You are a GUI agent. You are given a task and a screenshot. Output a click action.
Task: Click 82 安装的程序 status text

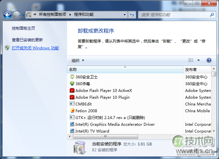point(105,150)
